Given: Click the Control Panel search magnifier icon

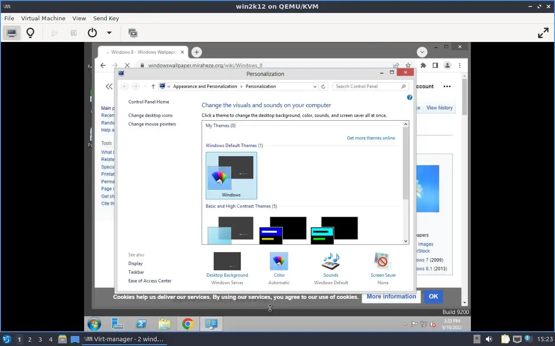Looking at the screenshot, I should click(x=403, y=86).
